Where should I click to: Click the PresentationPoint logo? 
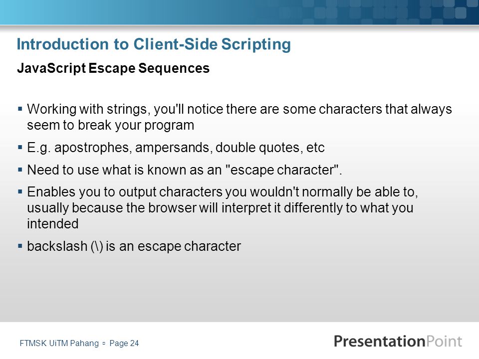[398, 341]
